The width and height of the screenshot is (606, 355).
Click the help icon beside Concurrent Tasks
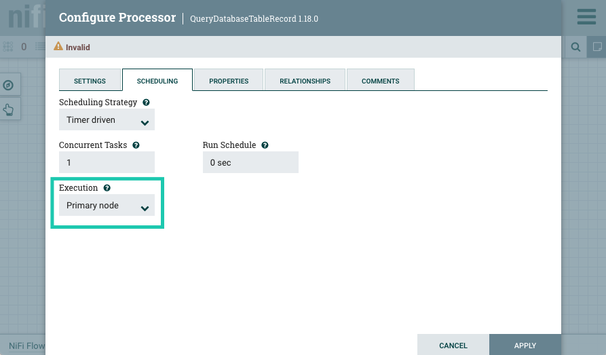click(136, 145)
